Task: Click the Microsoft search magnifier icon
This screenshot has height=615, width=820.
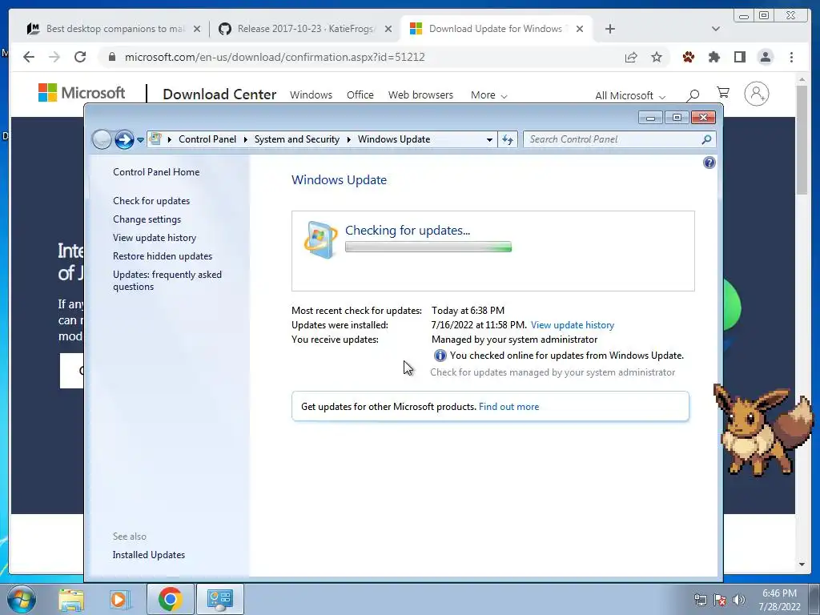Action: [693, 94]
